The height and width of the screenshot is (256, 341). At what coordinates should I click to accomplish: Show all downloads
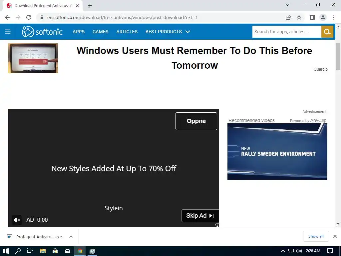(316, 236)
